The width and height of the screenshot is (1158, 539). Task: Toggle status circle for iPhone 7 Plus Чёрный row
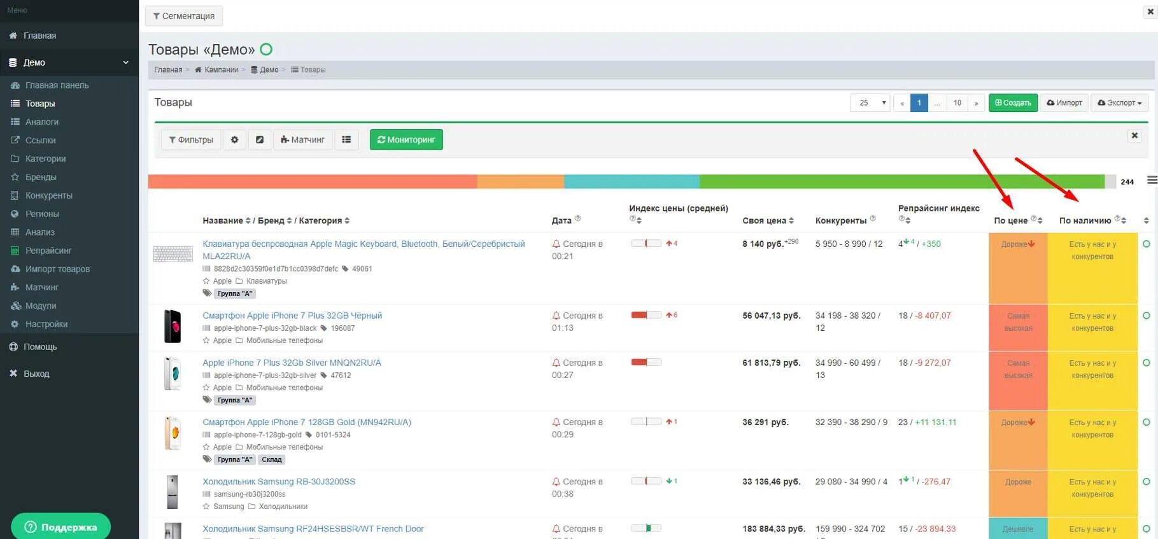point(1147,316)
